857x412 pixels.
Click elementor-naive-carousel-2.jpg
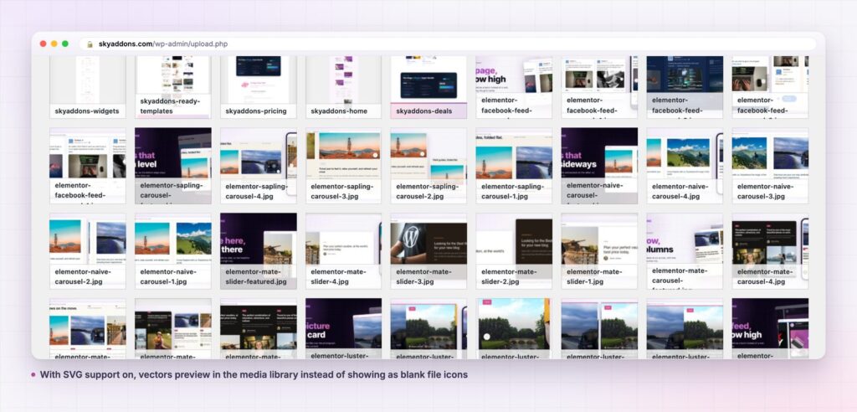coord(87,251)
